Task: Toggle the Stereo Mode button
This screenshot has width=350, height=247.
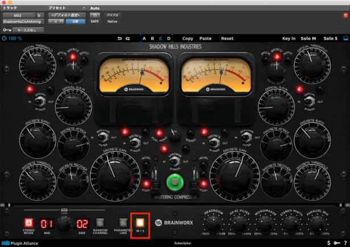Action: [x=28, y=223]
